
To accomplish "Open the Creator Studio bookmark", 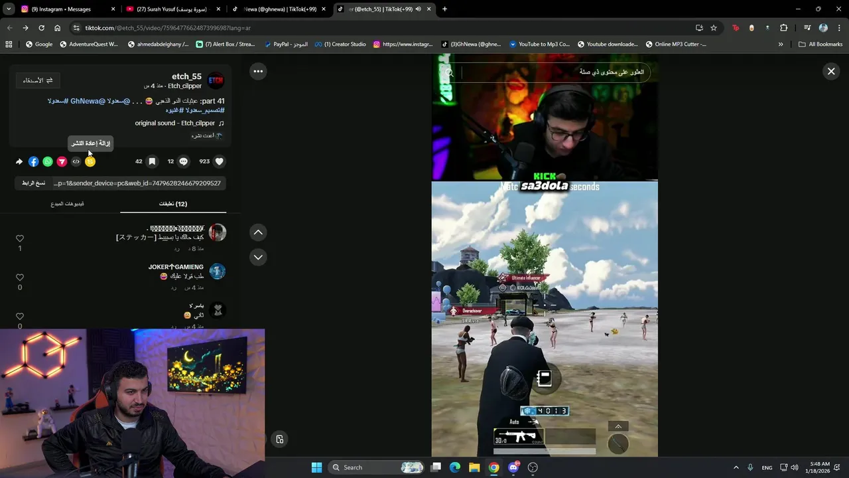I will tap(340, 44).
